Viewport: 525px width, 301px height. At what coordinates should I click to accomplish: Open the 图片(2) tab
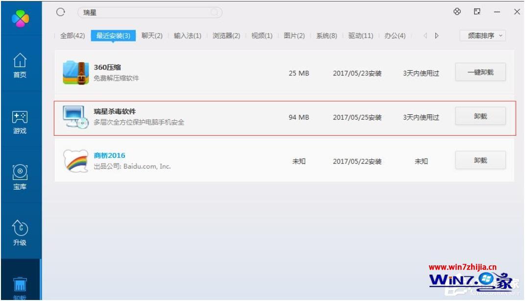[x=294, y=36]
